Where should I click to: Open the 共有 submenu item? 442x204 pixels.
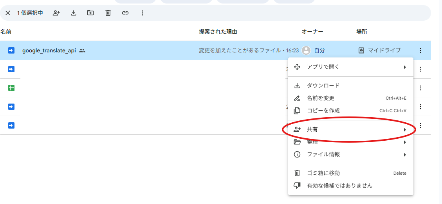click(351, 129)
